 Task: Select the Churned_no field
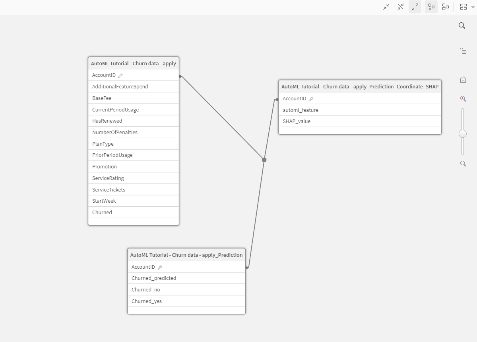coord(186,289)
